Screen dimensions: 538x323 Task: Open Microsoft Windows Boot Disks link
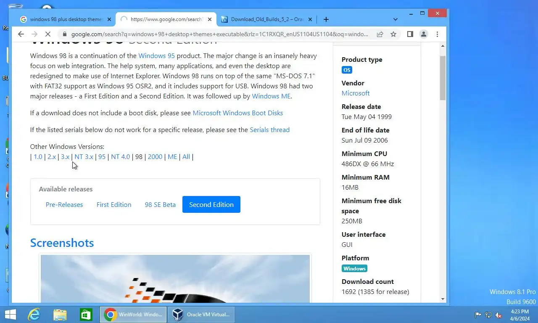coord(237,113)
